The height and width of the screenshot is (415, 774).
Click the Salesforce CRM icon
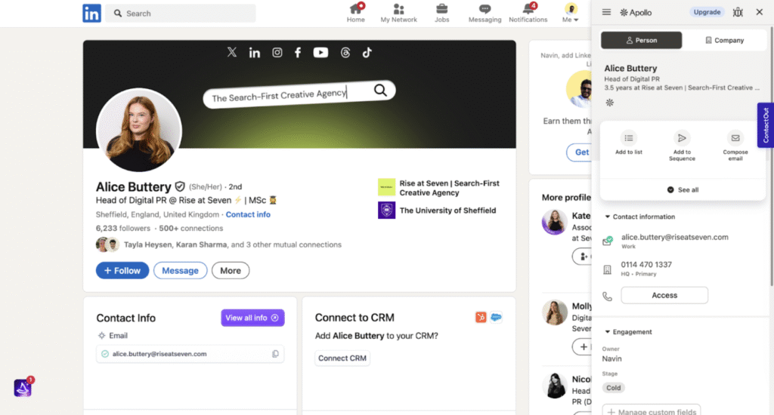(496, 318)
